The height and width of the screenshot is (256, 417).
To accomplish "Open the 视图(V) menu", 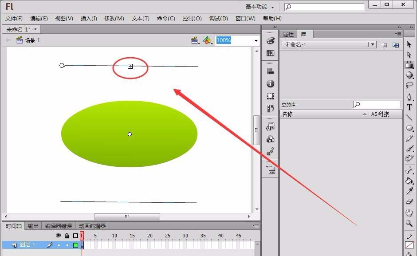I will tap(64, 18).
